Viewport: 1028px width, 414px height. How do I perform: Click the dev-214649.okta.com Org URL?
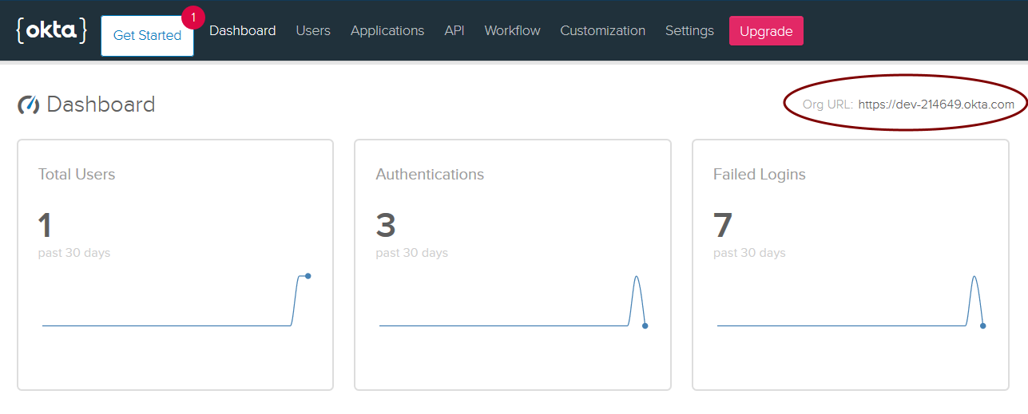coord(936,104)
